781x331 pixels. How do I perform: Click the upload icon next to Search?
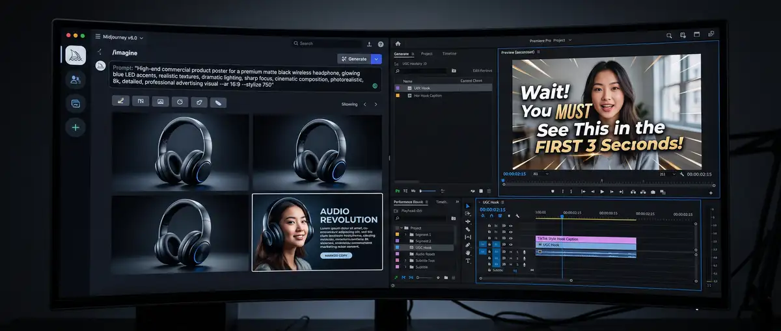pos(370,44)
